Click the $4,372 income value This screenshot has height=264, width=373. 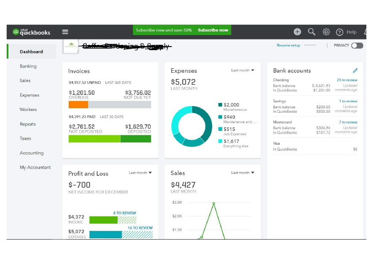click(x=76, y=217)
